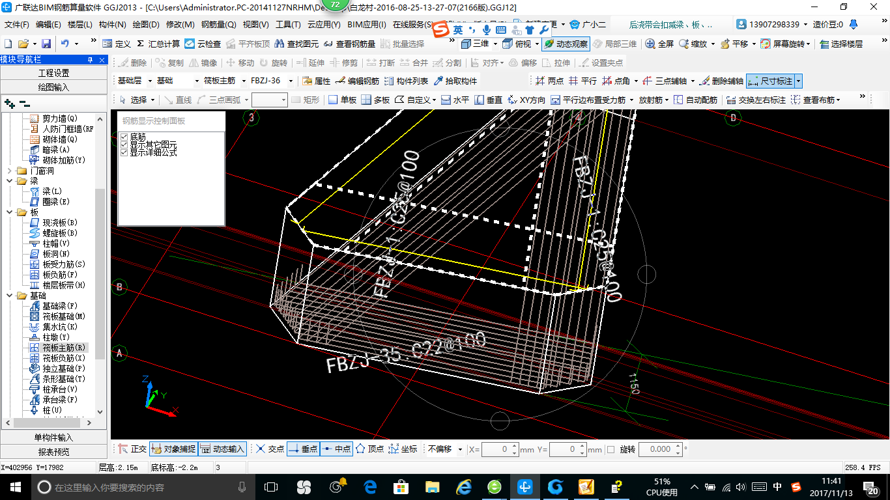
Task: Click 交换左右标注 swap annotations
Action: [756, 100]
